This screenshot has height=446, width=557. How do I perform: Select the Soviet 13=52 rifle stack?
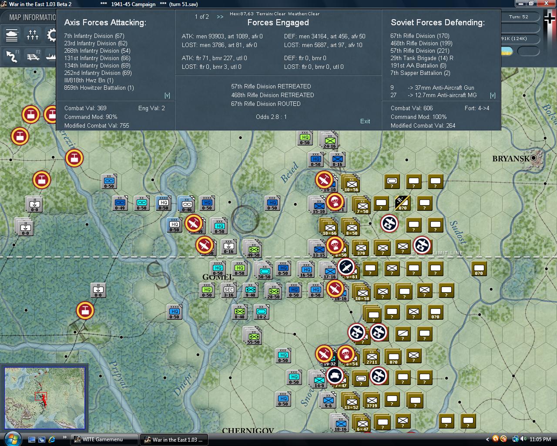(x=351, y=402)
